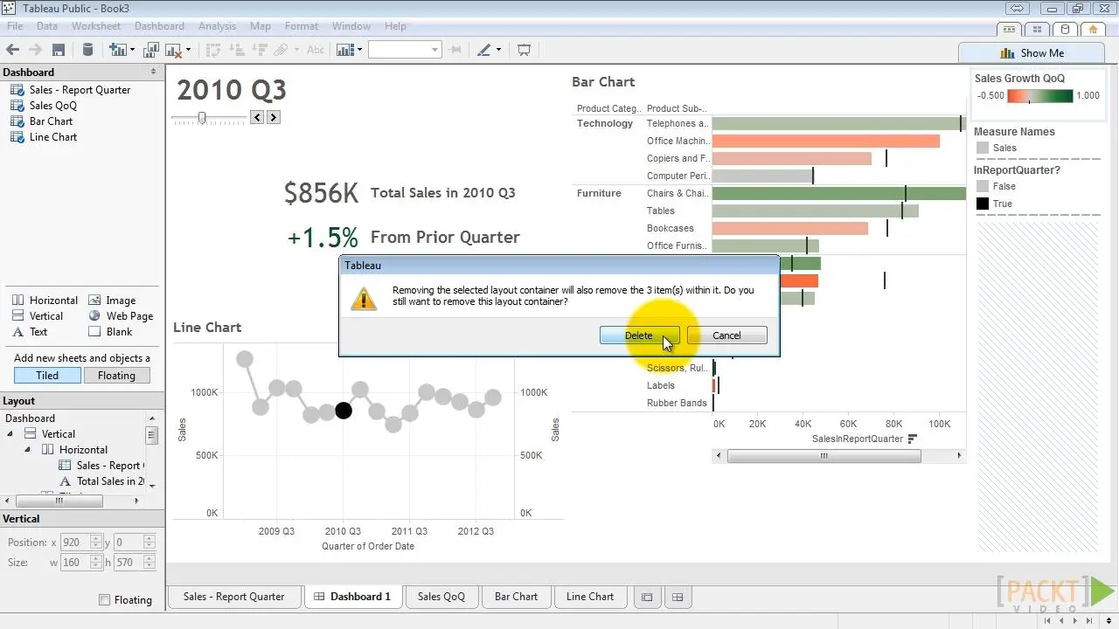Select the Text object in Dashboard pane
Viewport: 1119px width, 629px height.
point(30,331)
